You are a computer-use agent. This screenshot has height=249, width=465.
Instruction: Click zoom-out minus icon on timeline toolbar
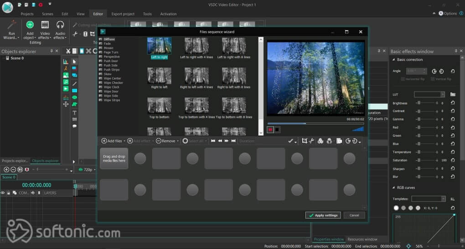[x=13, y=169]
